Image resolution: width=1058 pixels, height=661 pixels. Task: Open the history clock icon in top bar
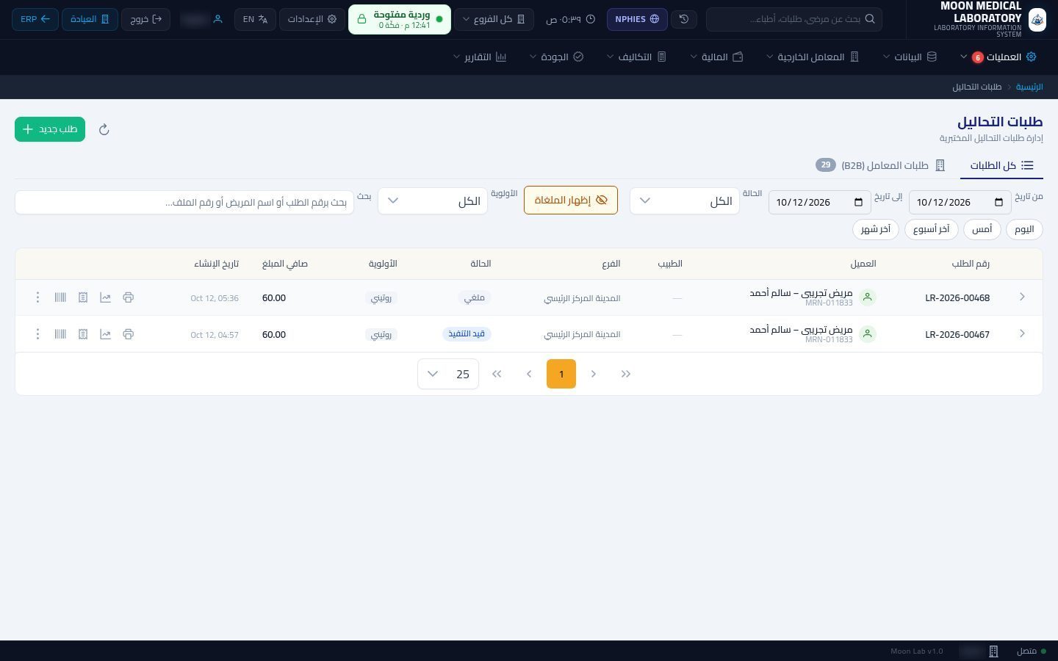[684, 19]
